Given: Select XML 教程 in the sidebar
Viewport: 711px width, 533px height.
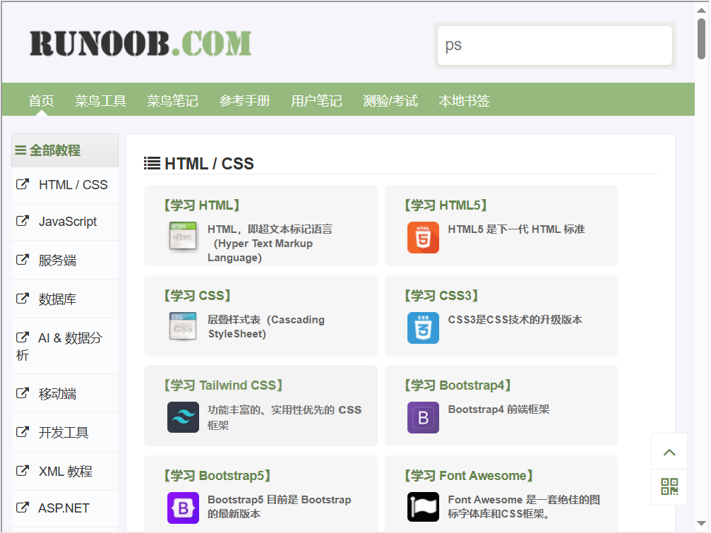Looking at the screenshot, I should coord(65,472).
